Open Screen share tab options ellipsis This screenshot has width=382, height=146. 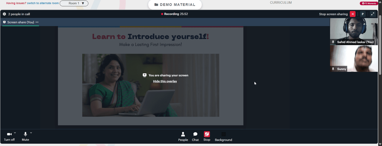click(x=37, y=22)
